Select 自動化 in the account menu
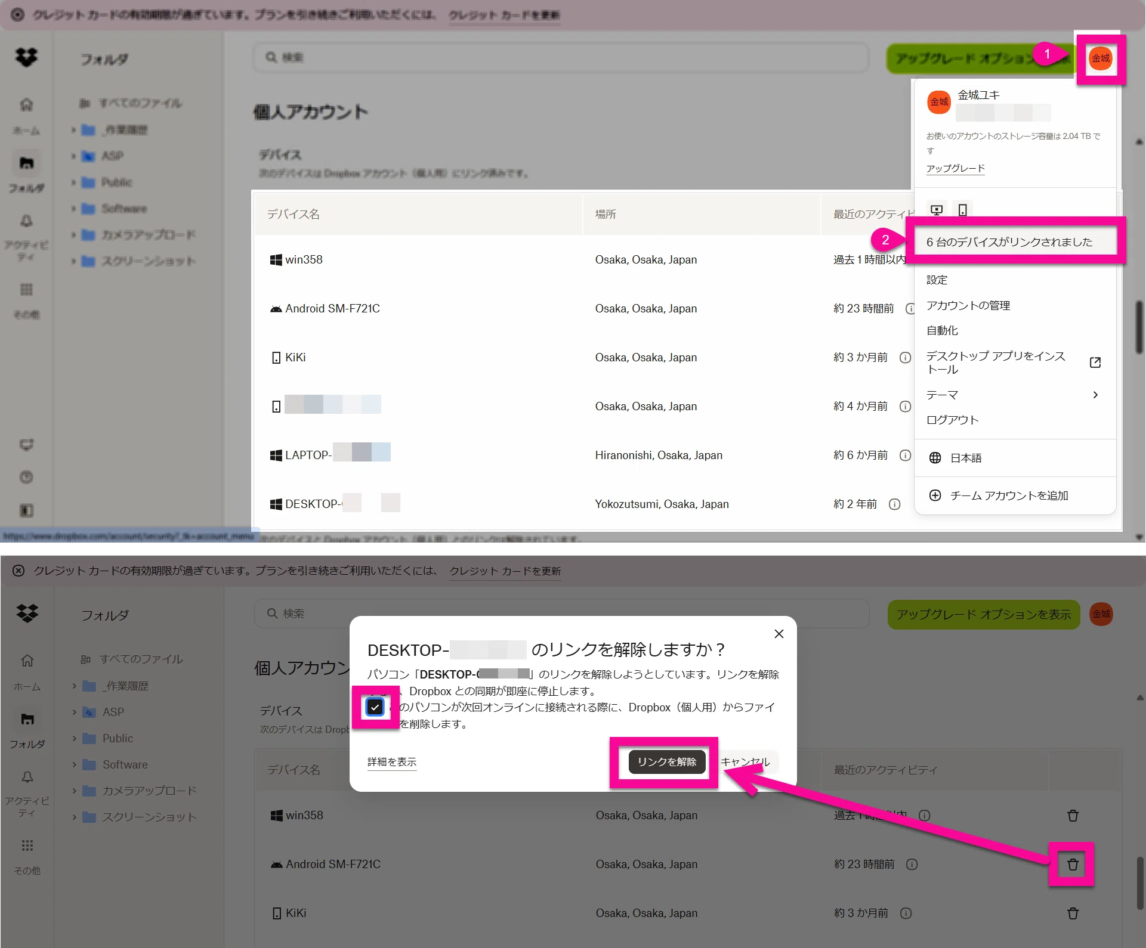The image size is (1146, 948). 942,331
